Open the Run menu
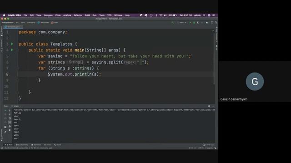This screenshot has width=291, height=163. click(x=95, y=15)
